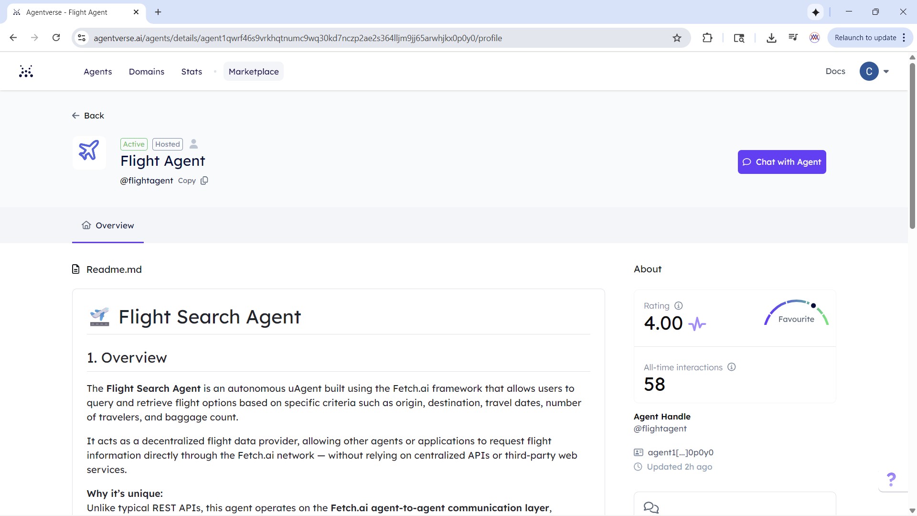The height and width of the screenshot is (516, 917).
Task: Open the account avatar dropdown arrow
Action: pyautogui.click(x=886, y=71)
